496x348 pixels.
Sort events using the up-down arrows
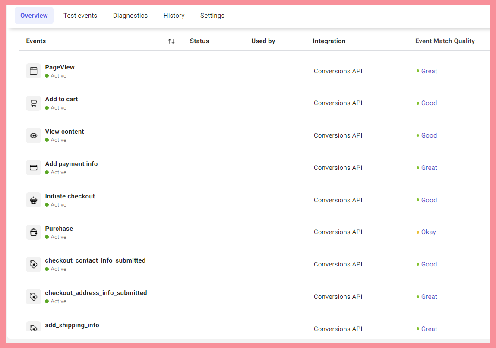tap(171, 41)
